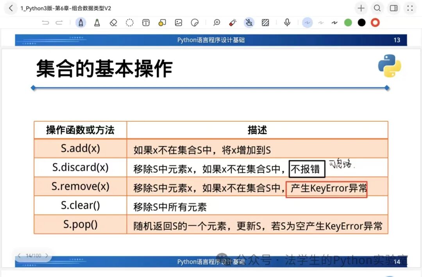This screenshot has width=422, height=277.
Task: Select the thick wavy stroke style
Action: [x=334, y=23]
